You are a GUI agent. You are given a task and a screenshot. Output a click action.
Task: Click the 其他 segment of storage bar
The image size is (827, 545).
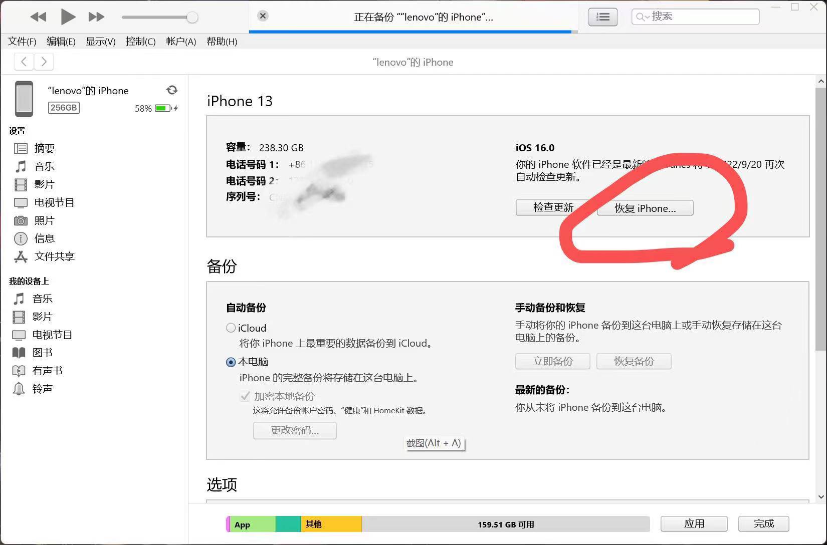(331, 524)
